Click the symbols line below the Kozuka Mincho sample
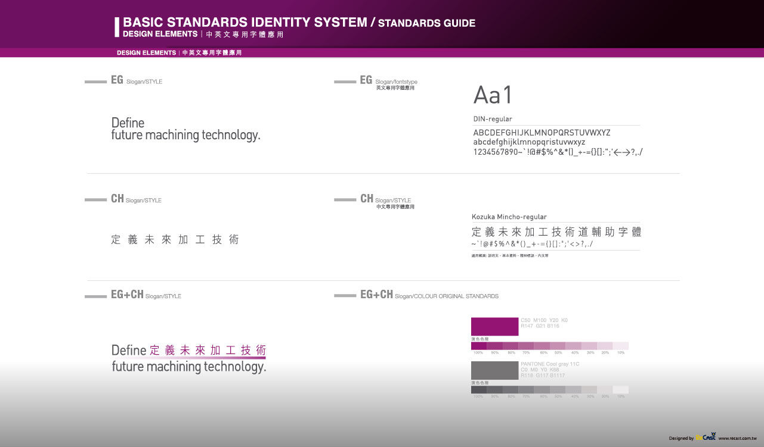The height and width of the screenshot is (447, 764). pyautogui.click(x=532, y=245)
